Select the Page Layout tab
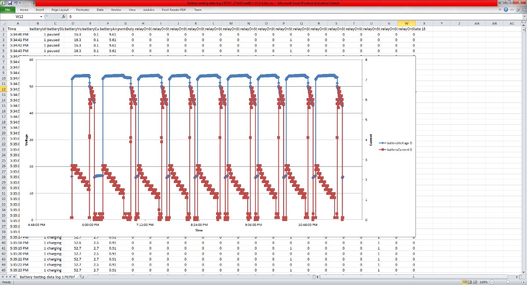Screen dimensions: 527x285 click(x=60, y=10)
